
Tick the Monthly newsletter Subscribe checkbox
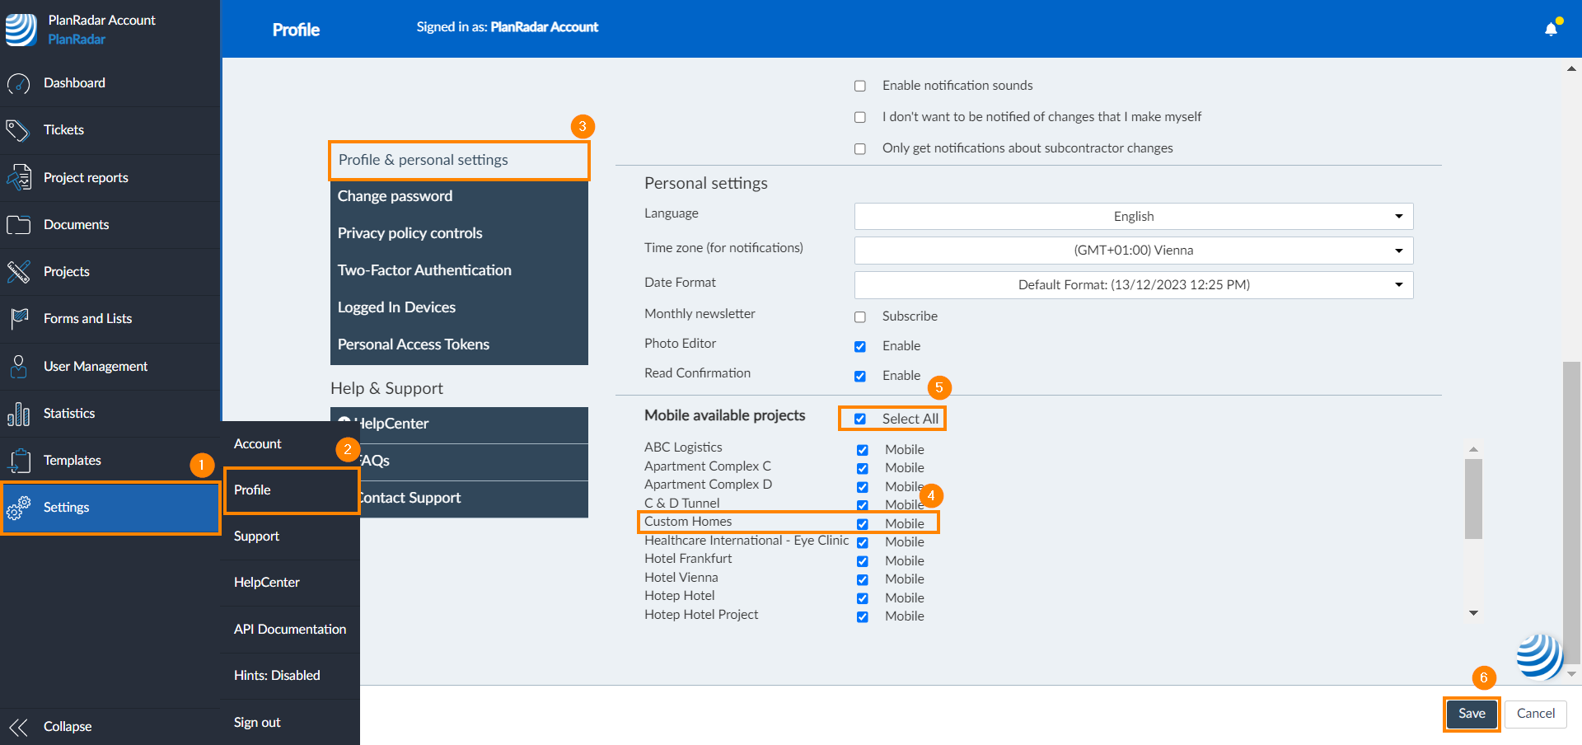[860, 316]
